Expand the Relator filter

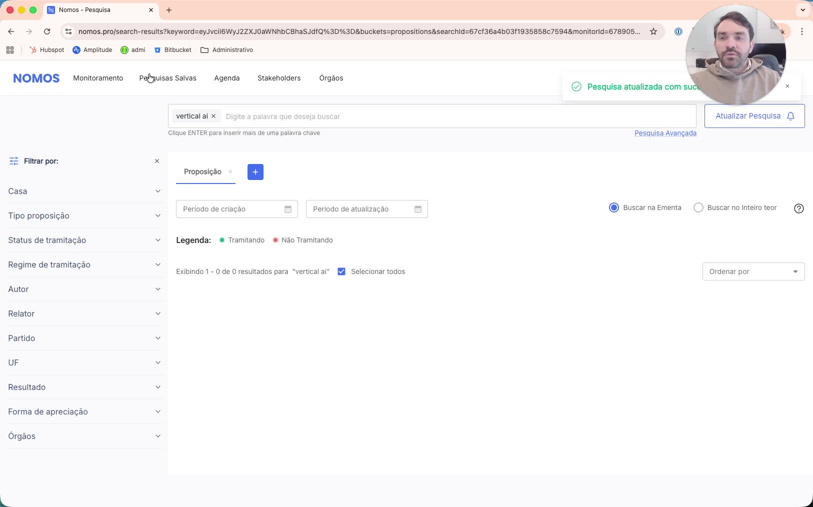pyautogui.click(x=85, y=313)
